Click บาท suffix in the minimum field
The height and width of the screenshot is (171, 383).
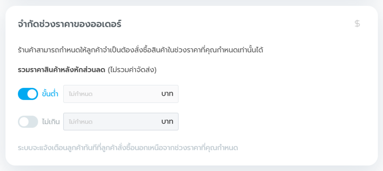pyautogui.click(x=167, y=94)
